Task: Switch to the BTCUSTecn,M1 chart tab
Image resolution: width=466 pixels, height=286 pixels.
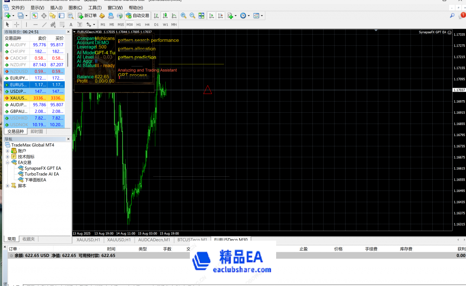Action: click(x=192, y=240)
